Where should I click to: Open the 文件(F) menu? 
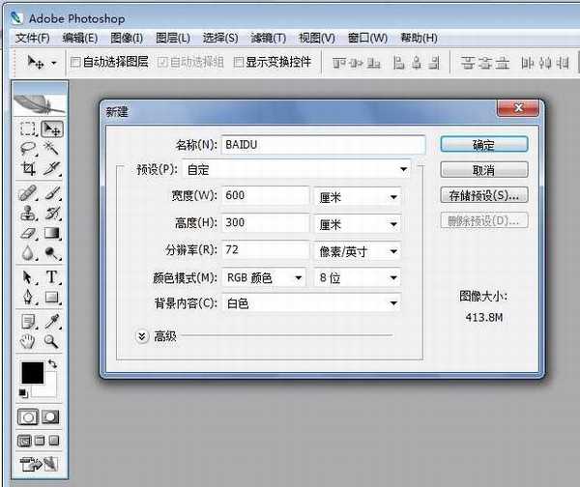pos(32,38)
